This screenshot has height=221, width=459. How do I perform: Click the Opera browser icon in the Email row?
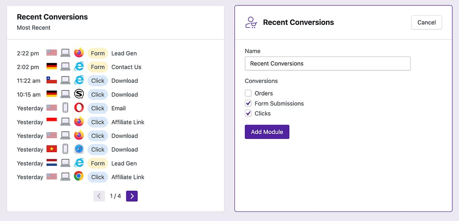(79, 108)
